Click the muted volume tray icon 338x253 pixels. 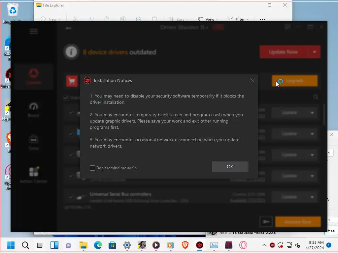[298, 245]
